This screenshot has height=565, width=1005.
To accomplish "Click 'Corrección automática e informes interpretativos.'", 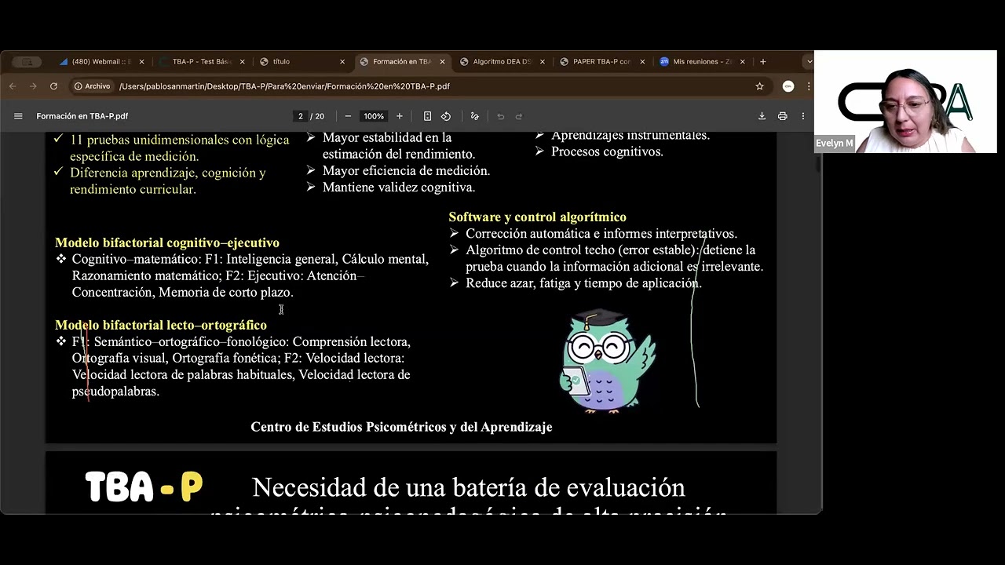I will click(x=601, y=233).
